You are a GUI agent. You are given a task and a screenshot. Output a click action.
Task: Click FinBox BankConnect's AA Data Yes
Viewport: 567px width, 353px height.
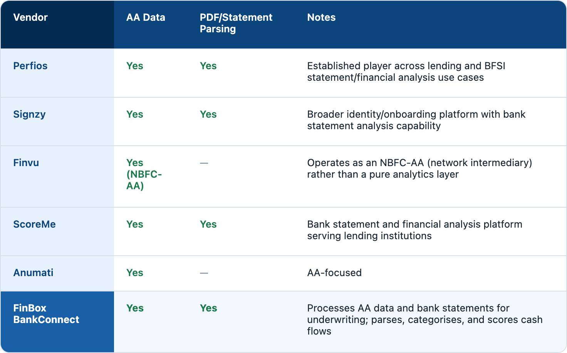[135, 308]
